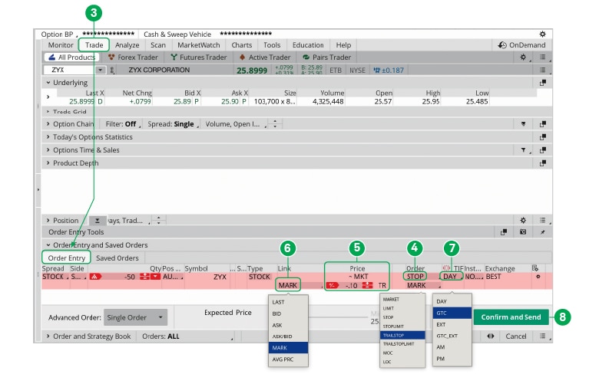Image resolution: width=599 pixels, height=374 pixels.
Task: Switch to the Charts tab
Action: [241, 45]
